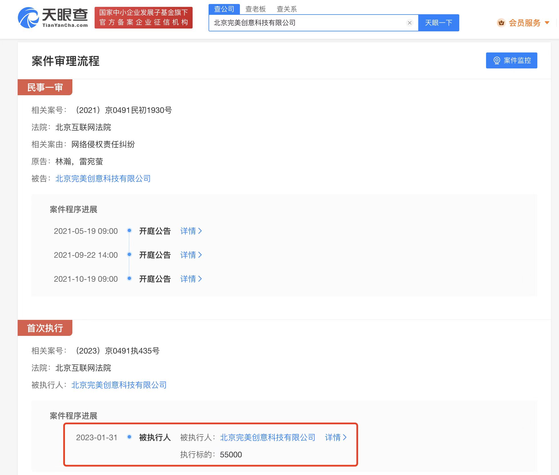The image size is (559, 475).
Task: Open 会员服务 dropdown arrow
Action: tap(547, 23)
